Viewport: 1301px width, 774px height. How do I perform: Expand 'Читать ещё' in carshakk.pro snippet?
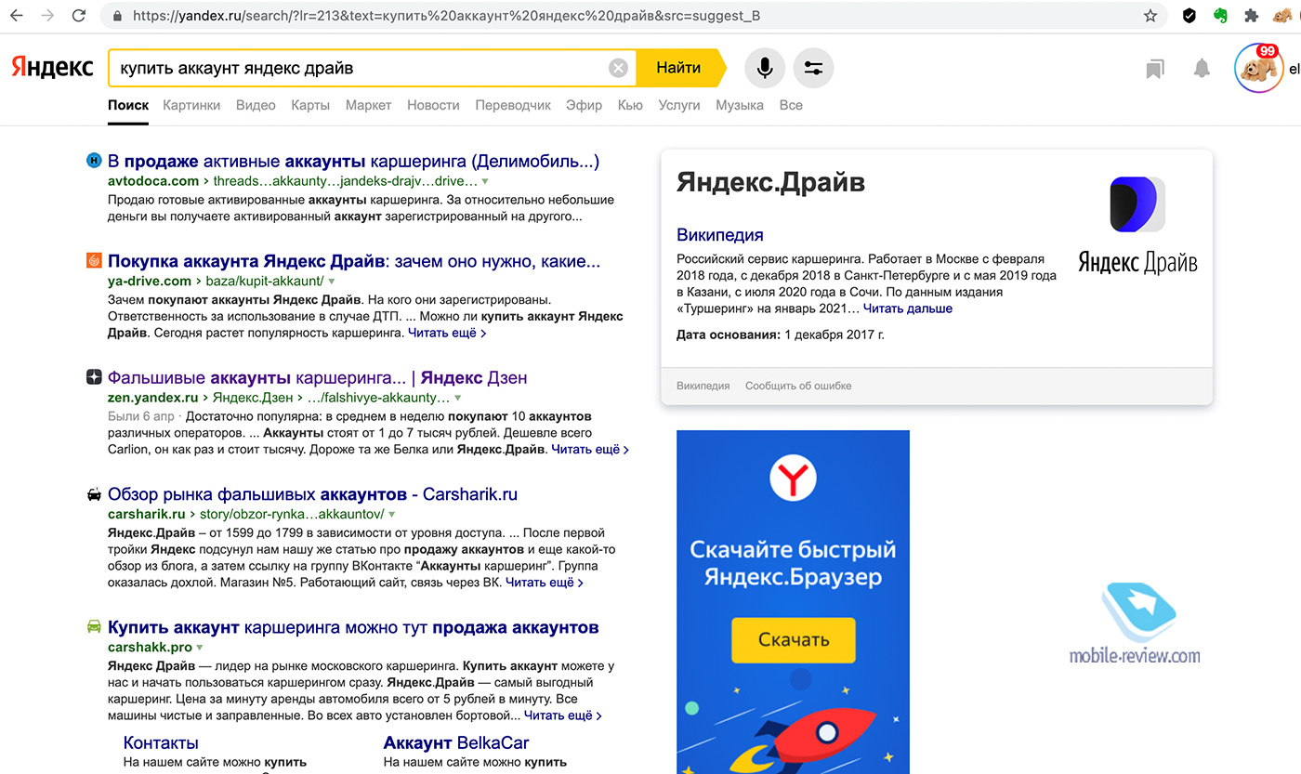563,715
